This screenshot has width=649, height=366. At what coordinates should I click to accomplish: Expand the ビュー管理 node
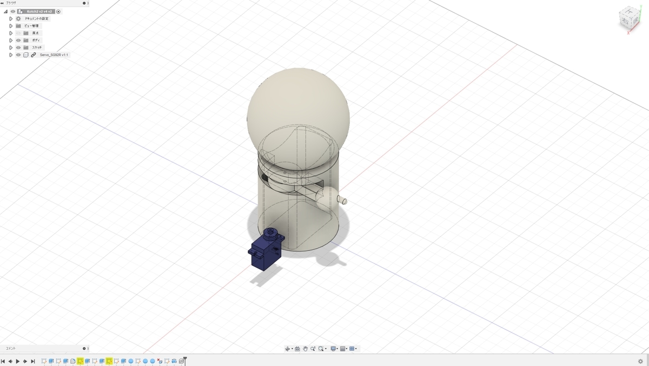click(11, 26)
